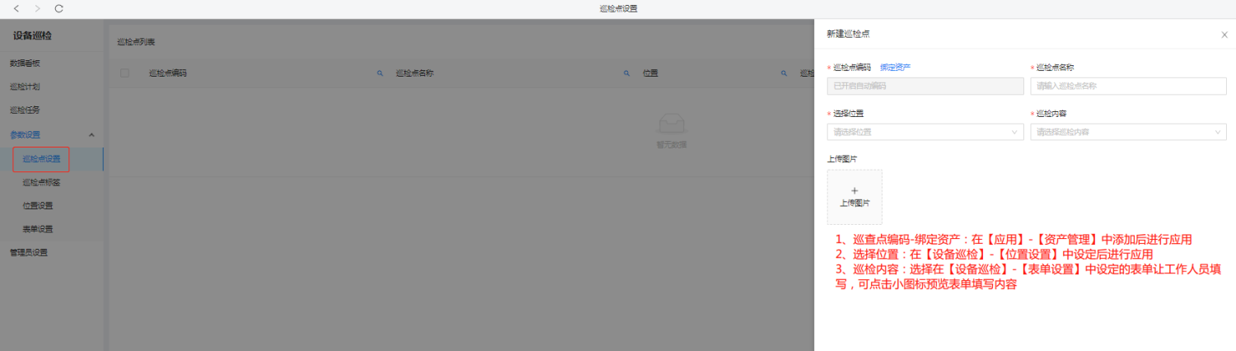
Task: Close the 新建巡检点 panel with X
Action: [1224, 35]
